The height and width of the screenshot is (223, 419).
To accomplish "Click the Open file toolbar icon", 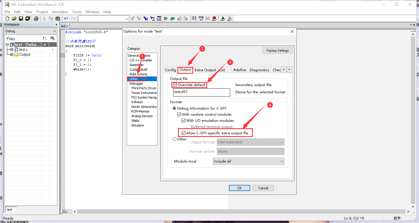I will [14, 19].
